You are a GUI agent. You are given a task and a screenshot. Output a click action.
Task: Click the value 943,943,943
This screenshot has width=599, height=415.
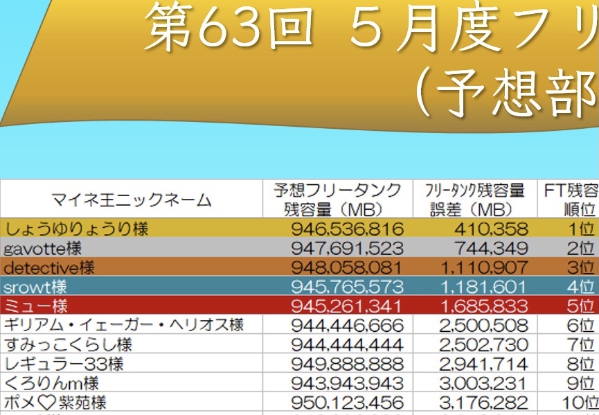coord(347,383)
